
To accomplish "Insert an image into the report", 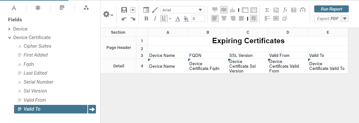I will pos(276,10).
